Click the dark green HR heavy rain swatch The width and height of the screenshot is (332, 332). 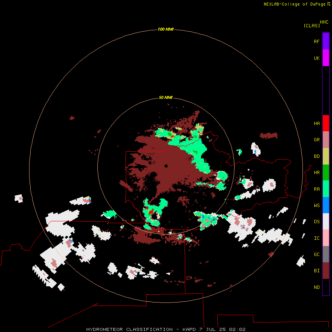pyautogui.click(x=326, y=173)
